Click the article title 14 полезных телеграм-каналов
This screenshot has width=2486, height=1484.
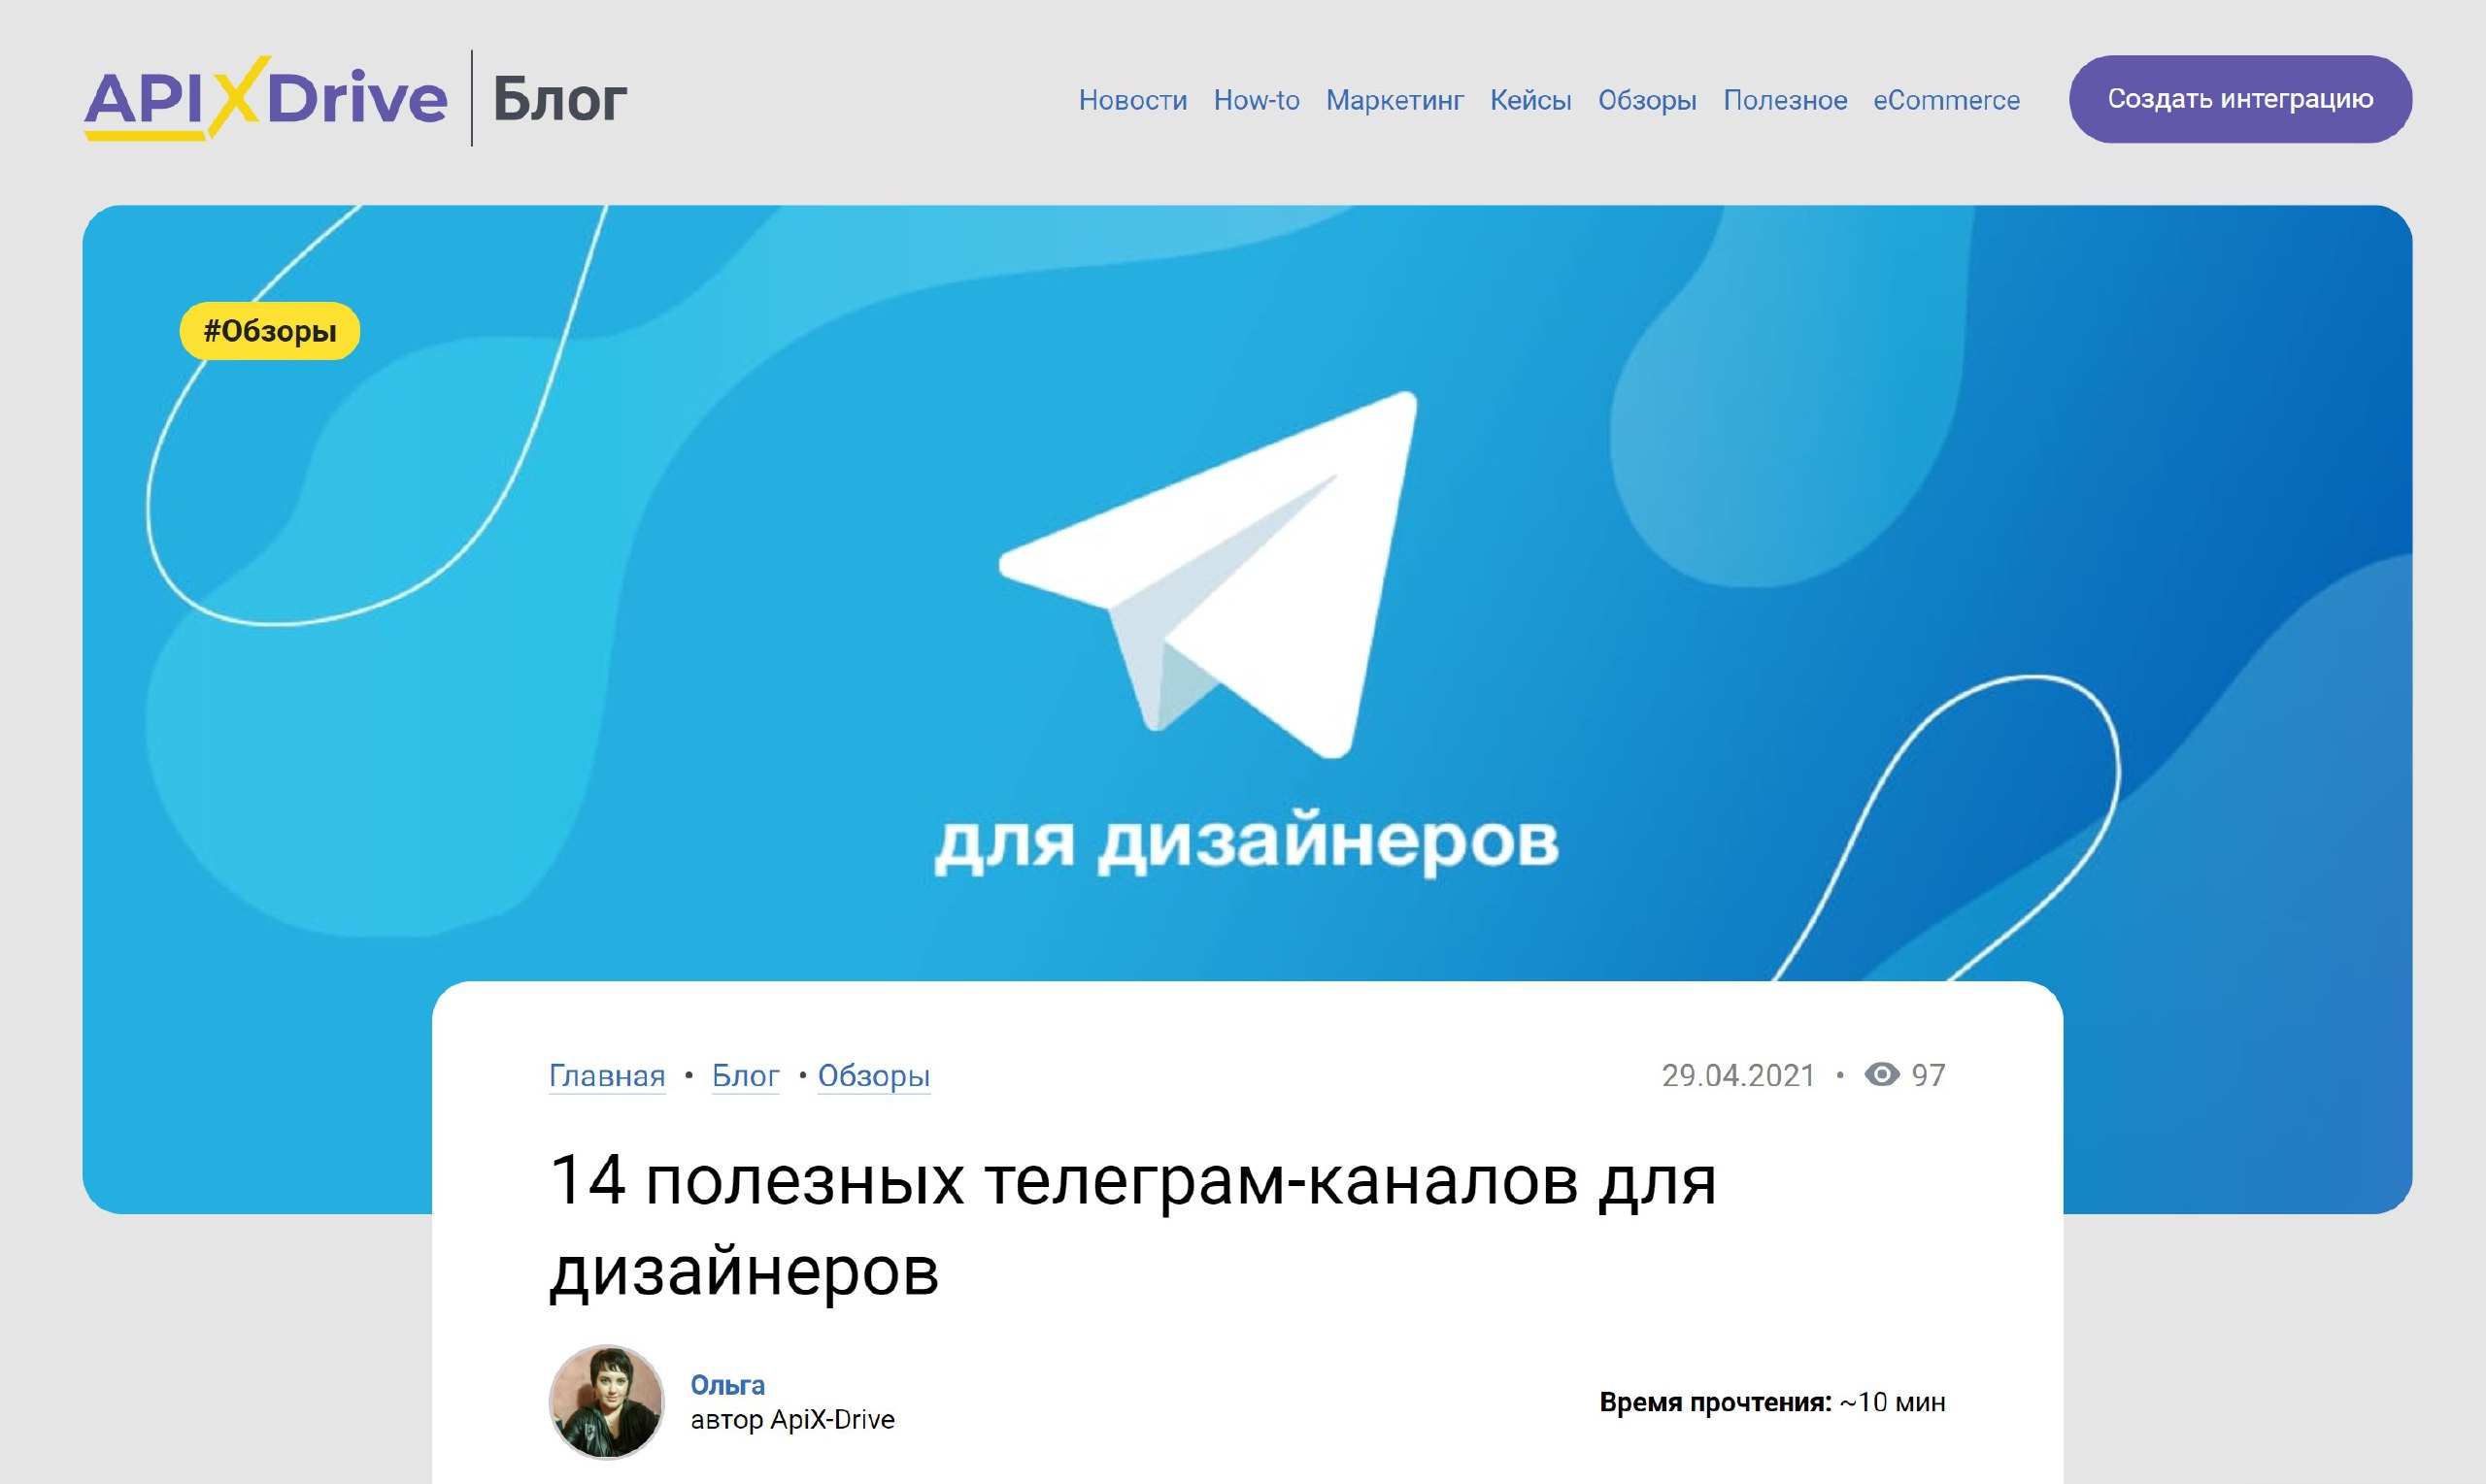[x=1132, y=1225]
